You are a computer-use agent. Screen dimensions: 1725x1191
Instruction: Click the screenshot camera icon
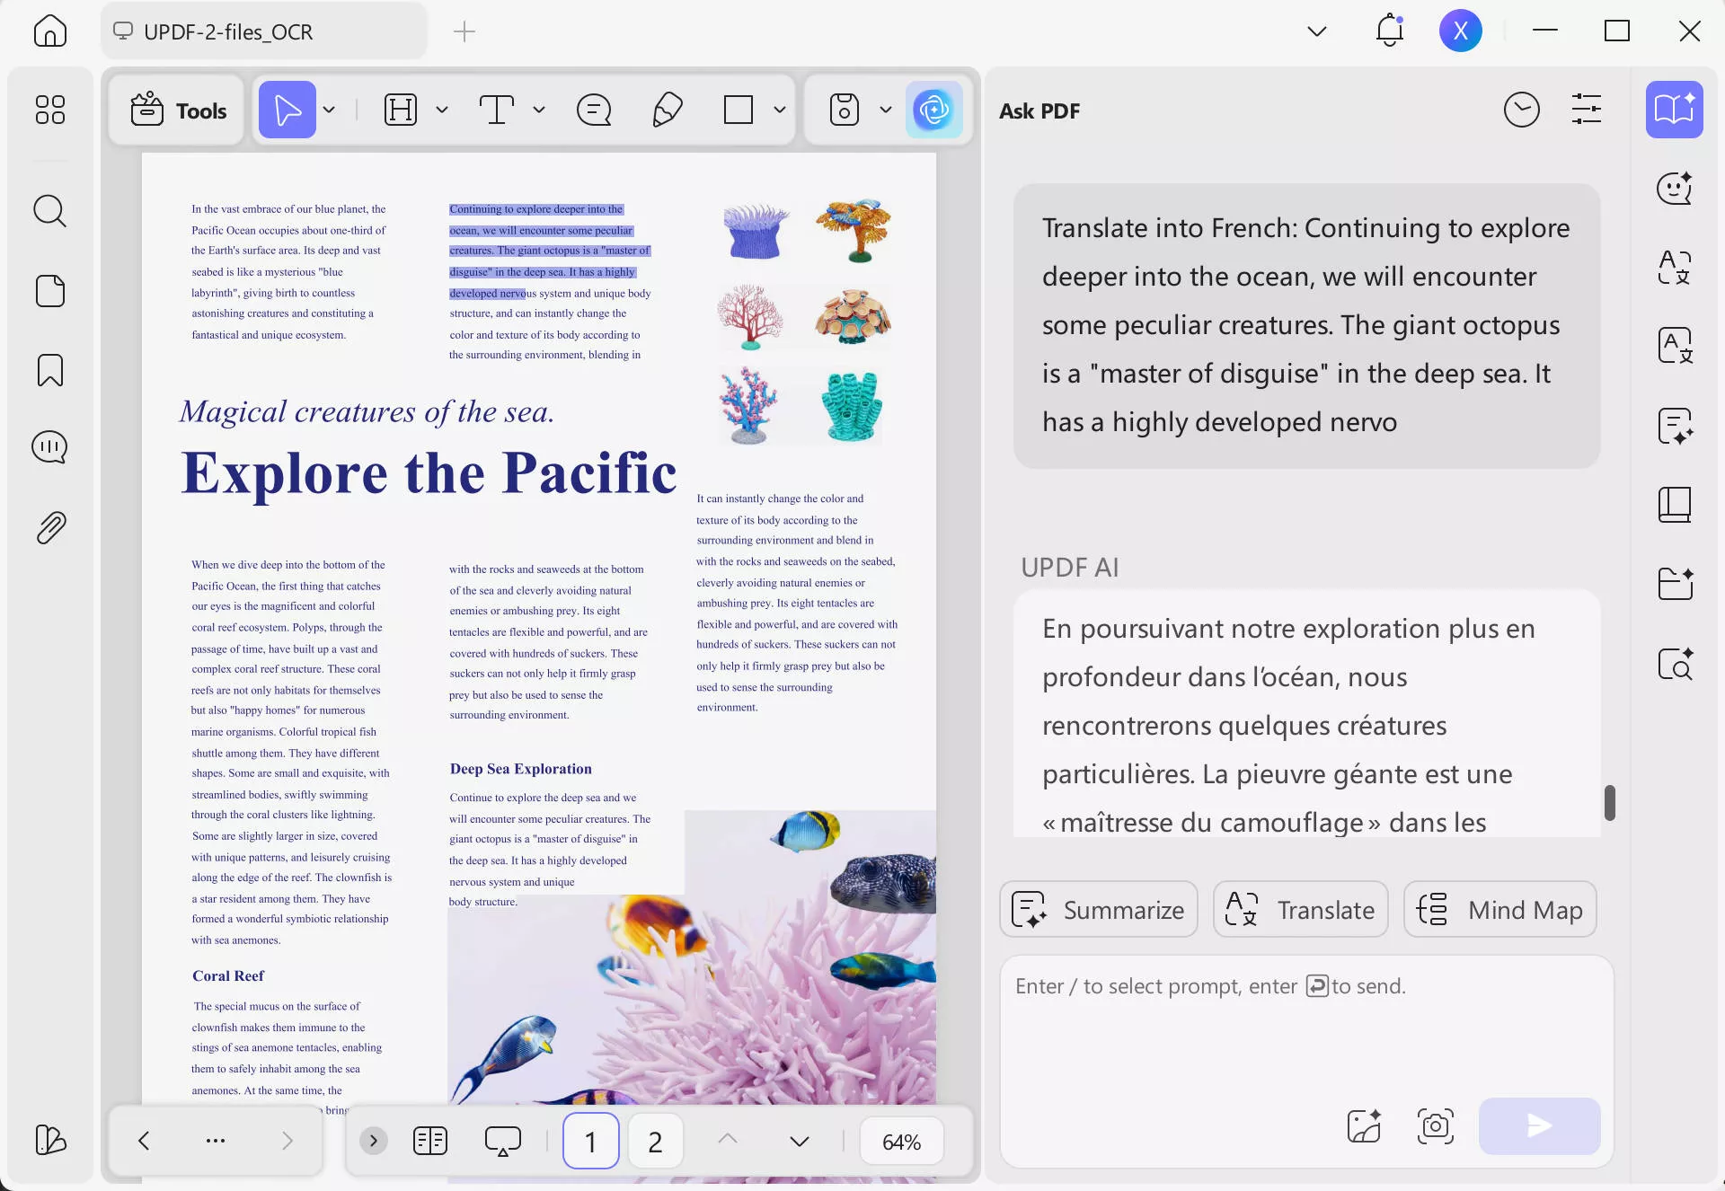click(x=1435, y=1125)
